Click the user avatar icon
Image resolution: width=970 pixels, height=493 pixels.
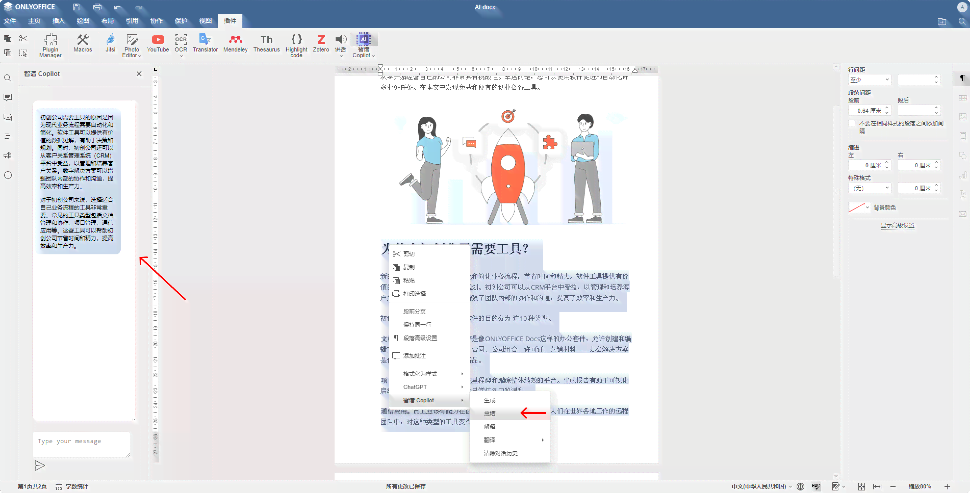pyautogui.click(x=962, y=7)
